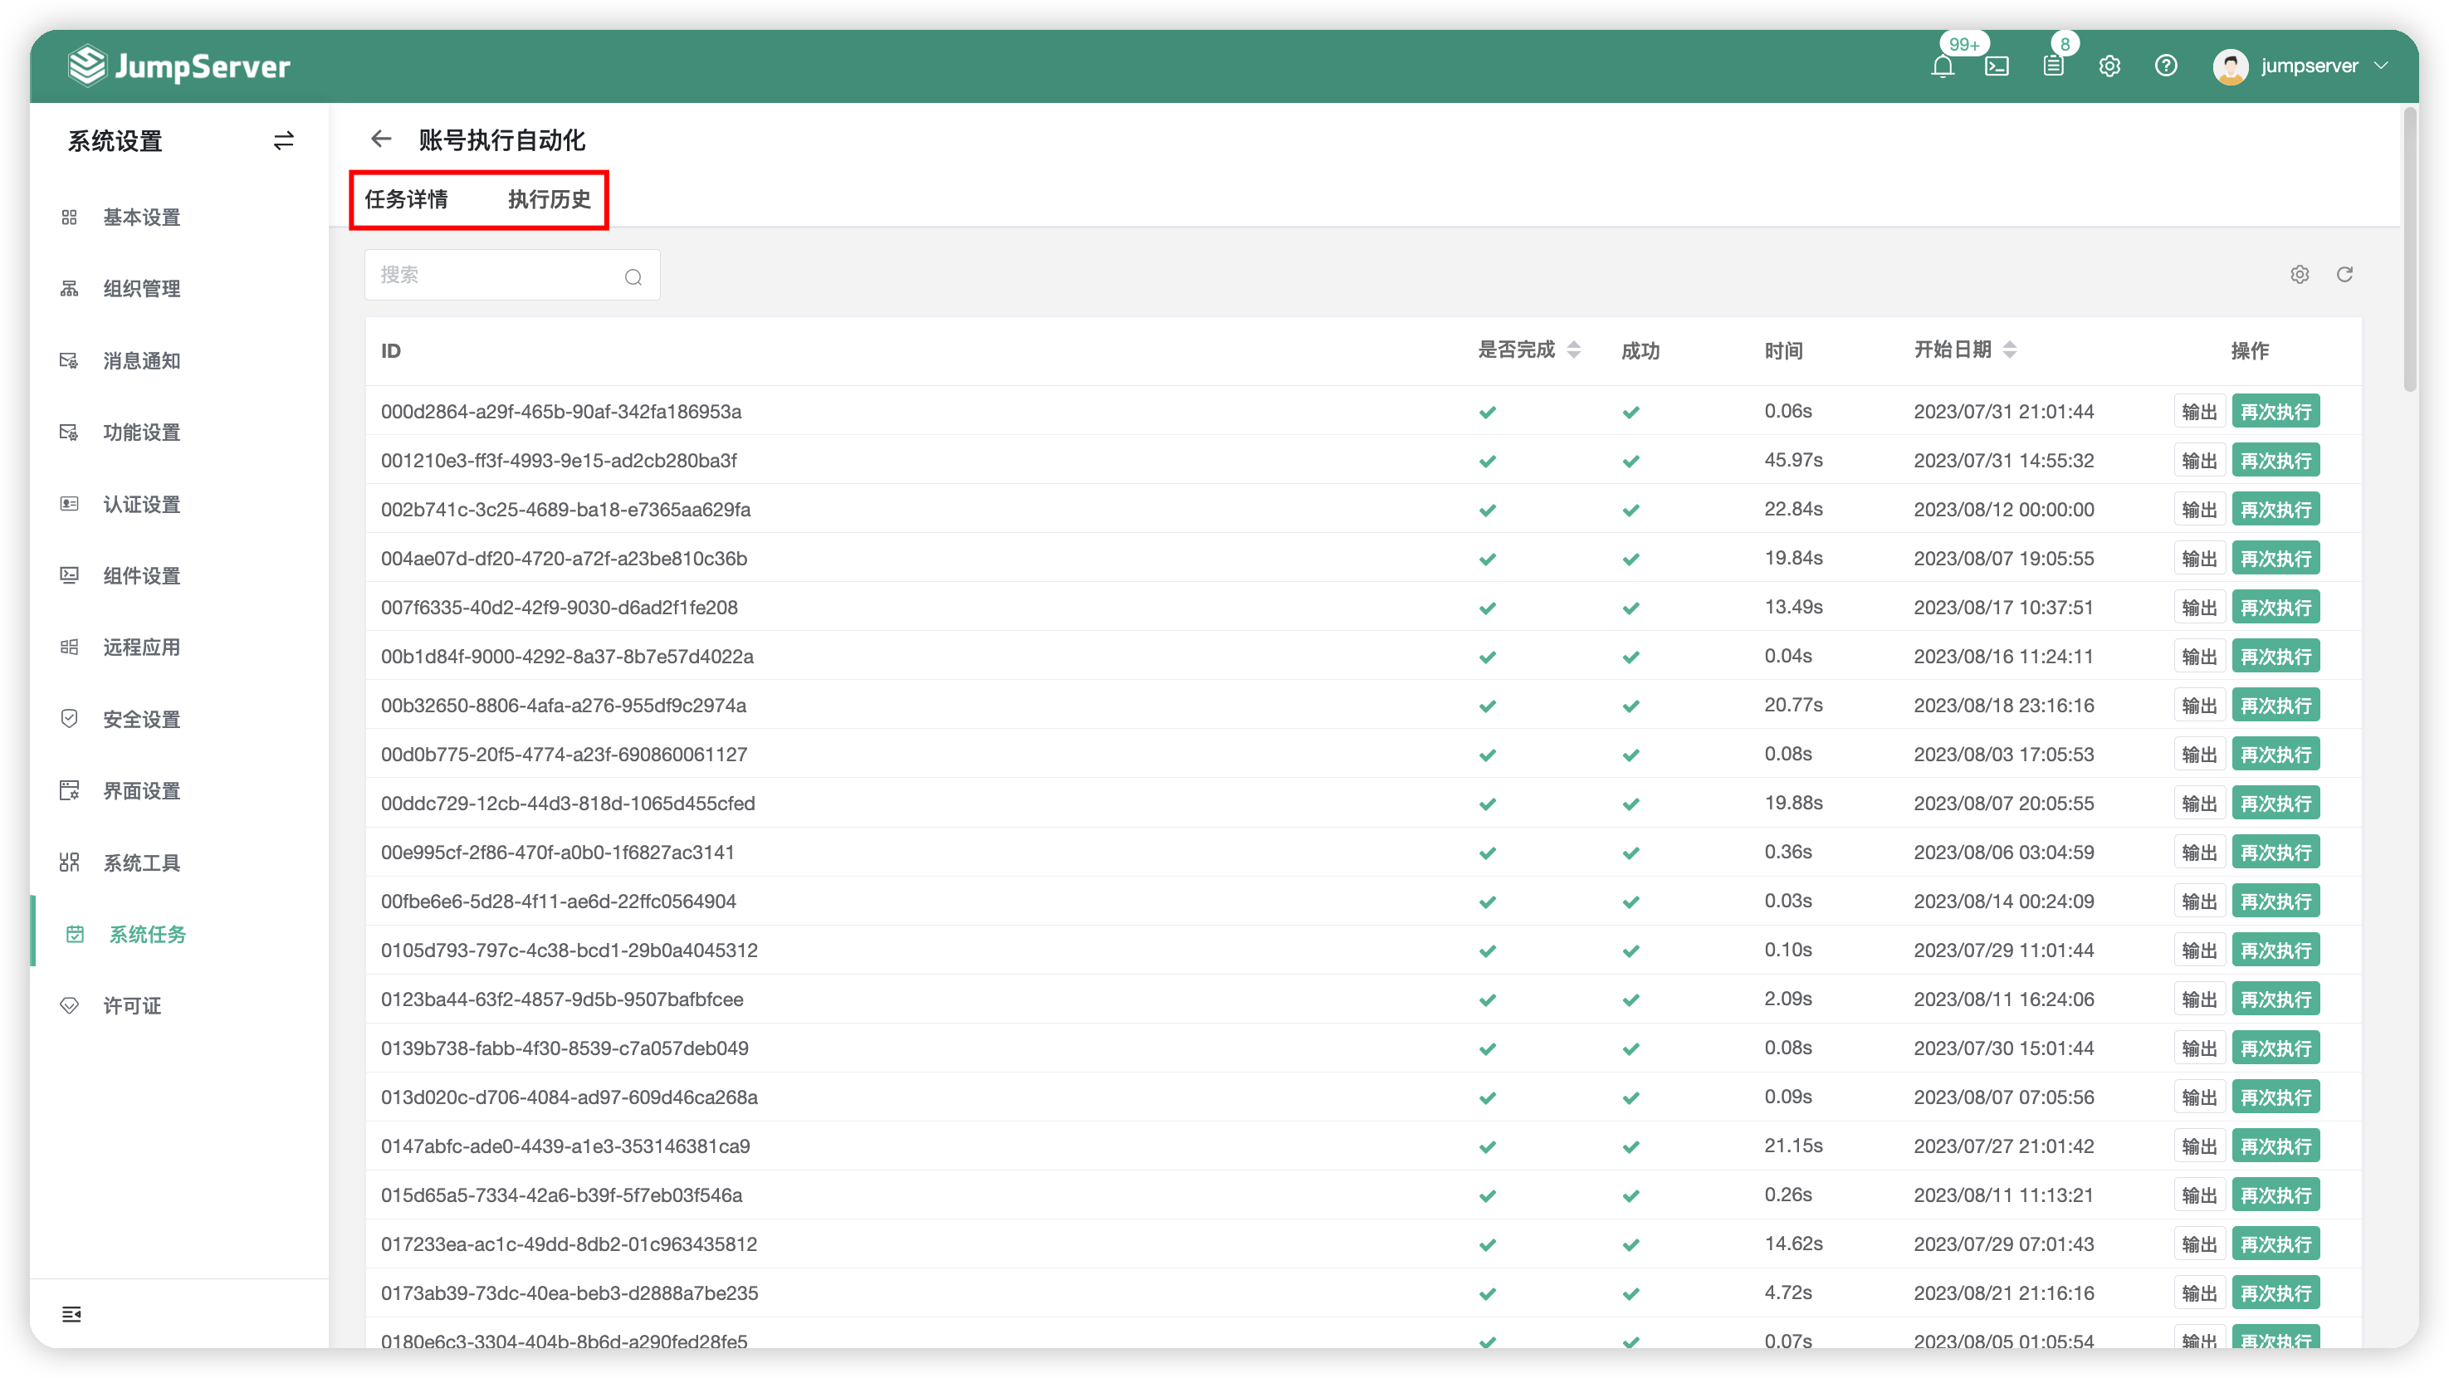Sort by the 是否完成 column arrows
Viewport: 2449px width, 1378px height.
1574,350
